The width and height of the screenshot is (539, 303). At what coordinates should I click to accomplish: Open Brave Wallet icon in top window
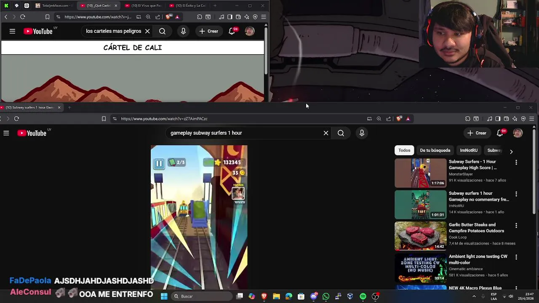click(238, 17)
